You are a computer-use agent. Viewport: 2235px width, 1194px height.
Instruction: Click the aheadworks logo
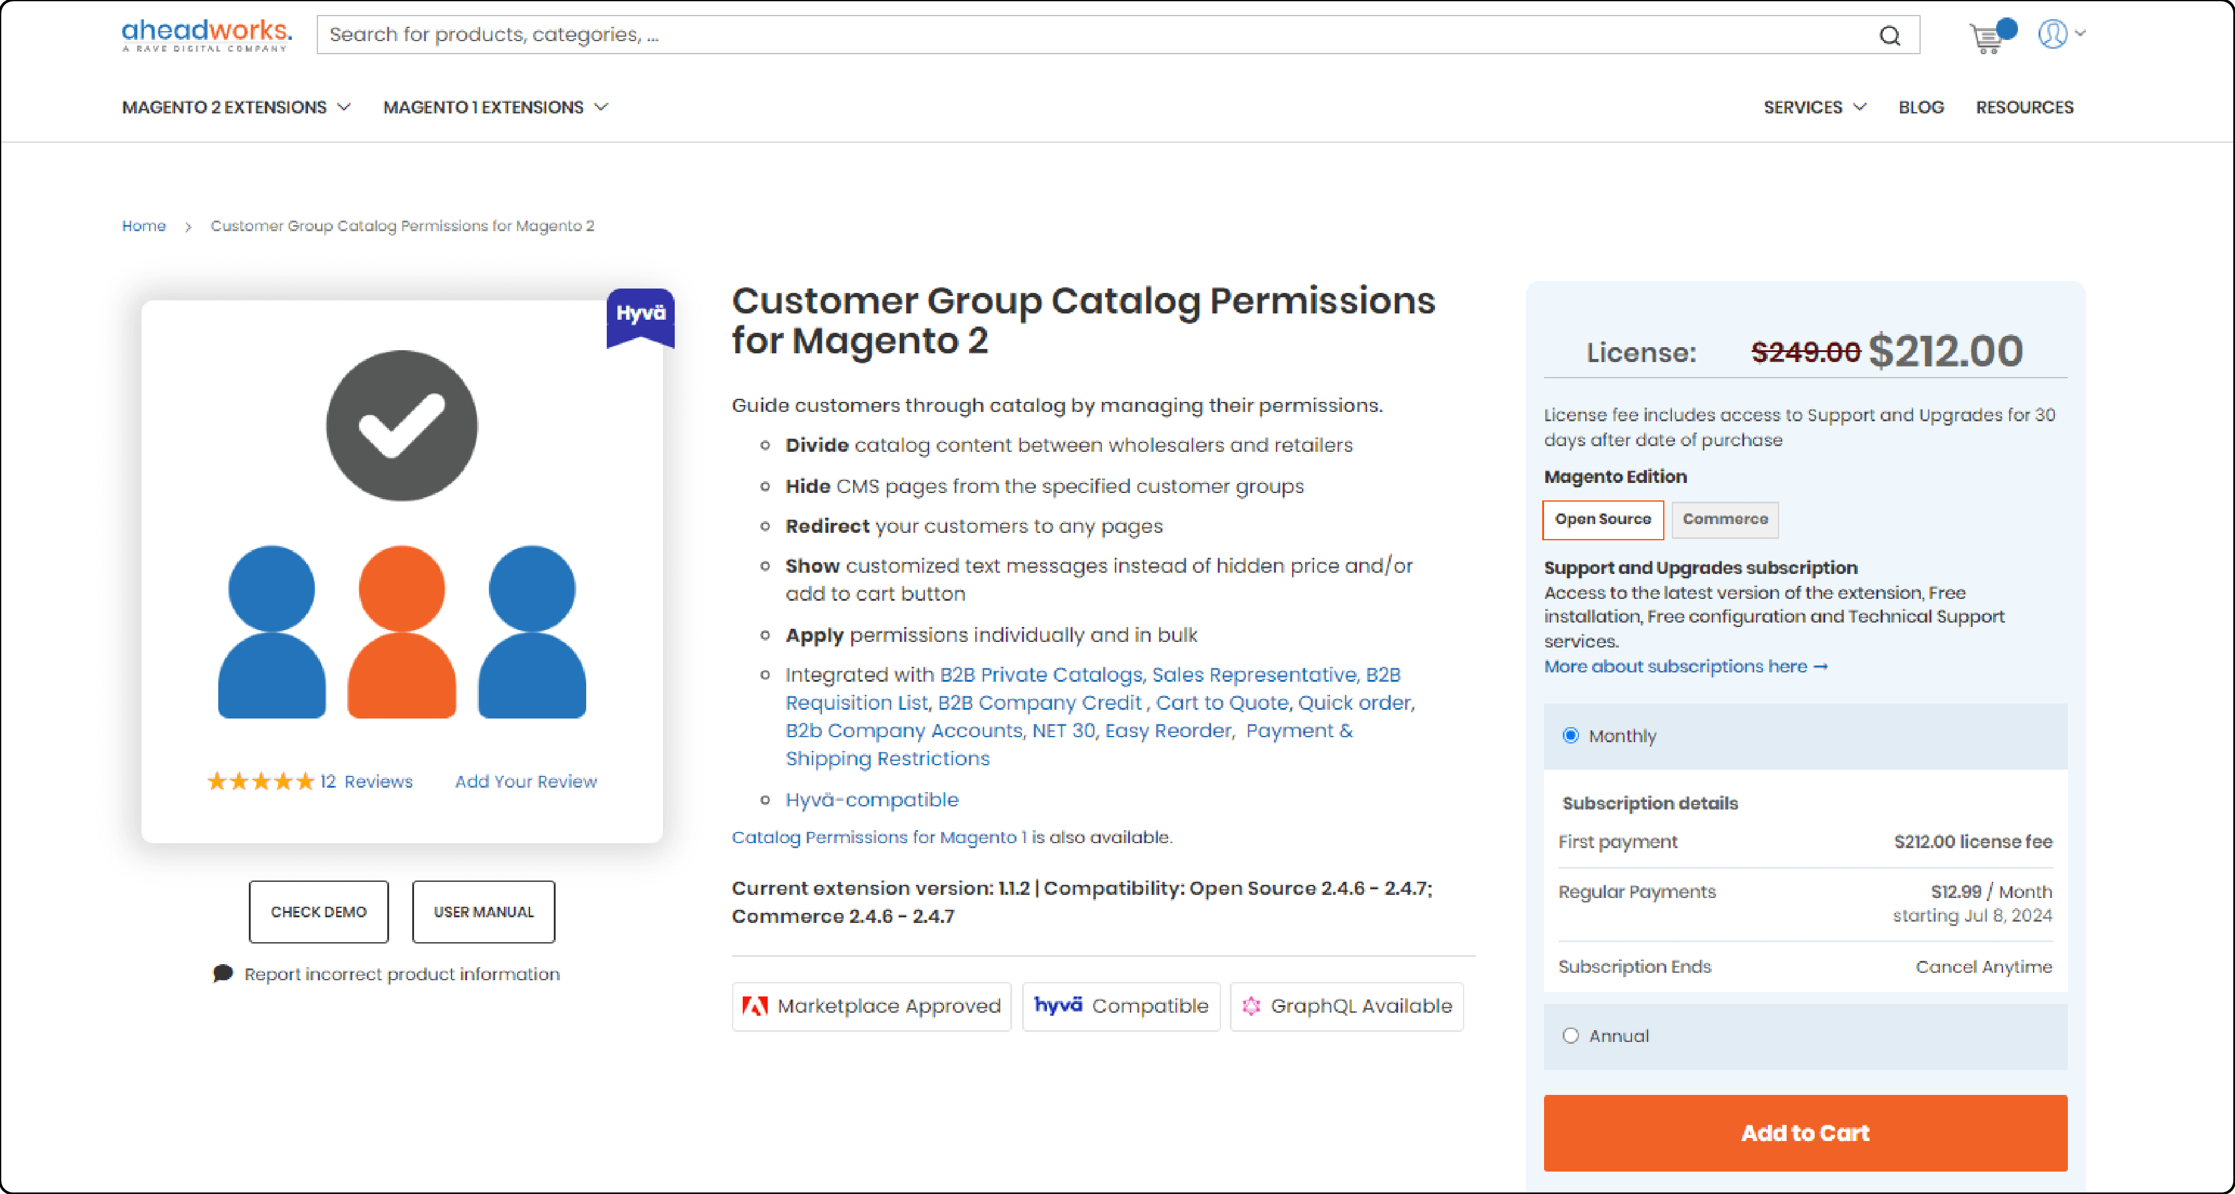point(206,36)
